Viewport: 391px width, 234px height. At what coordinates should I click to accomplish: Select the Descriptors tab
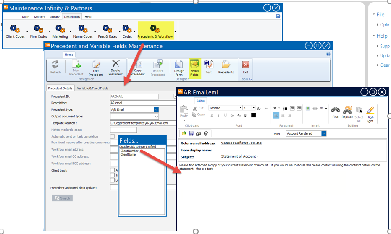pos(72,17)
